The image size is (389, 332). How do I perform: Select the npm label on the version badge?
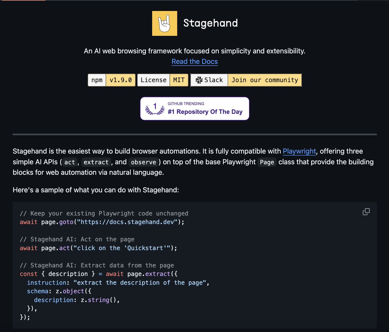pyautogui.click(x=97, y=80)
